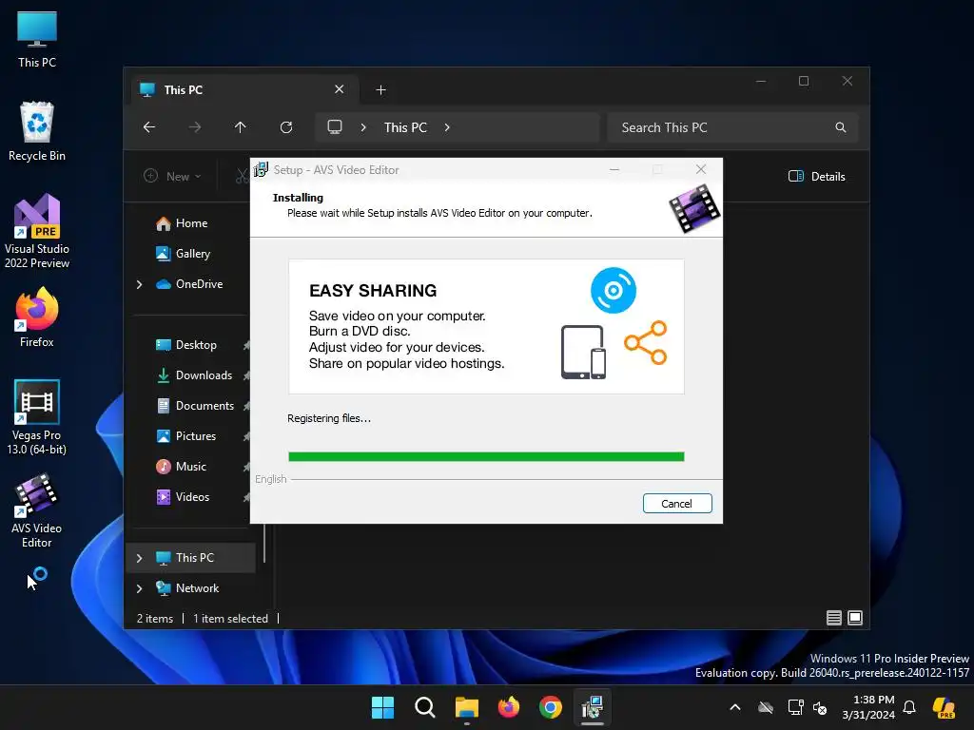Click the tablet and phone devices icon
Image resolution: width=974 pixels, height=730 pixels.
[x=583, y=352]
